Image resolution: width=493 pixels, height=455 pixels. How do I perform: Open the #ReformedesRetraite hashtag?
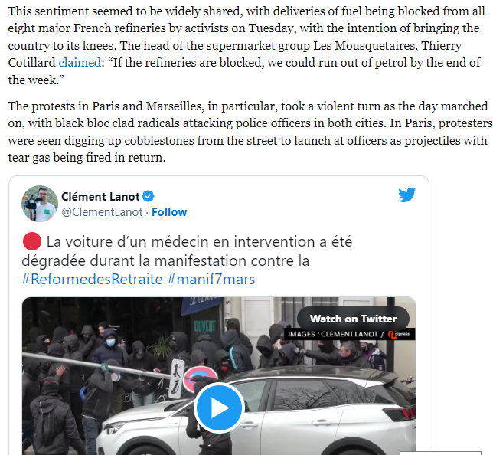92,279
